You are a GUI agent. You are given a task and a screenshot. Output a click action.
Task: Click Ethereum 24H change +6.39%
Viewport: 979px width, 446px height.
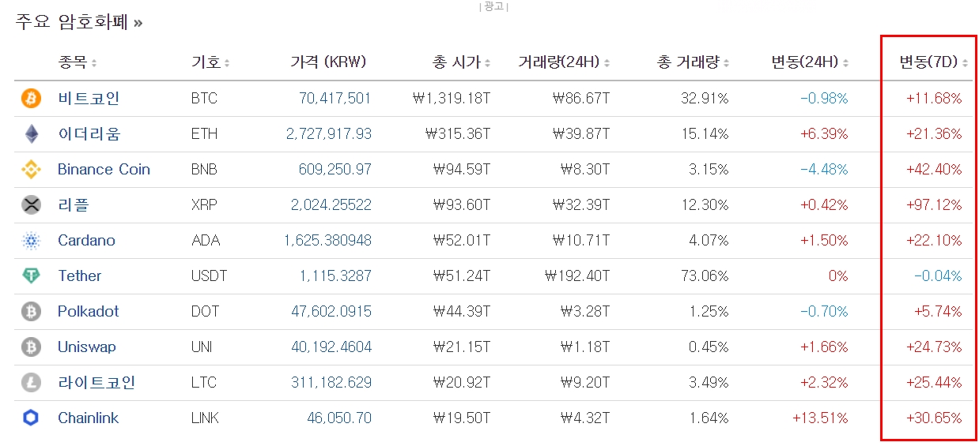tap(823, 134)
